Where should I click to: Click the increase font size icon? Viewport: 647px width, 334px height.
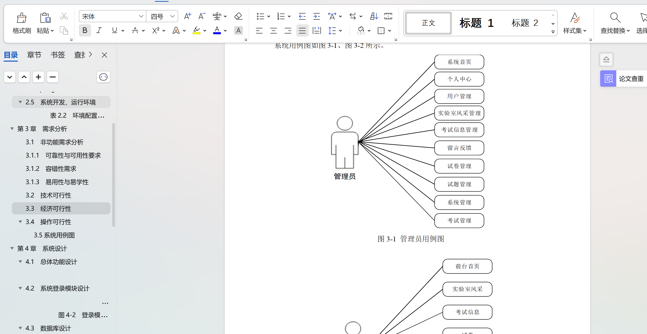point(188,16)
